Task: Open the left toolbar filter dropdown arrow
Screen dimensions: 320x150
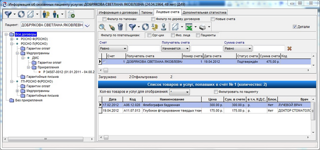Action: [x=14, y=14]
